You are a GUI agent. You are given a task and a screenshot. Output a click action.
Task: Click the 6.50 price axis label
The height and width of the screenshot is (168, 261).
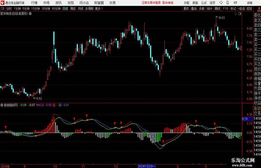pyautogui.click(x=249, y=71)
